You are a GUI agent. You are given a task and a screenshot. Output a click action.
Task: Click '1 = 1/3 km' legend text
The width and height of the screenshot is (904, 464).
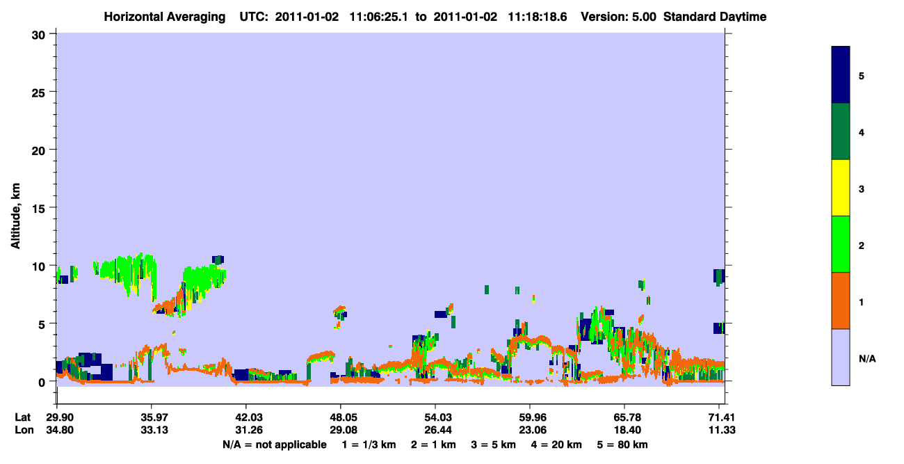(x=367, y=445)
